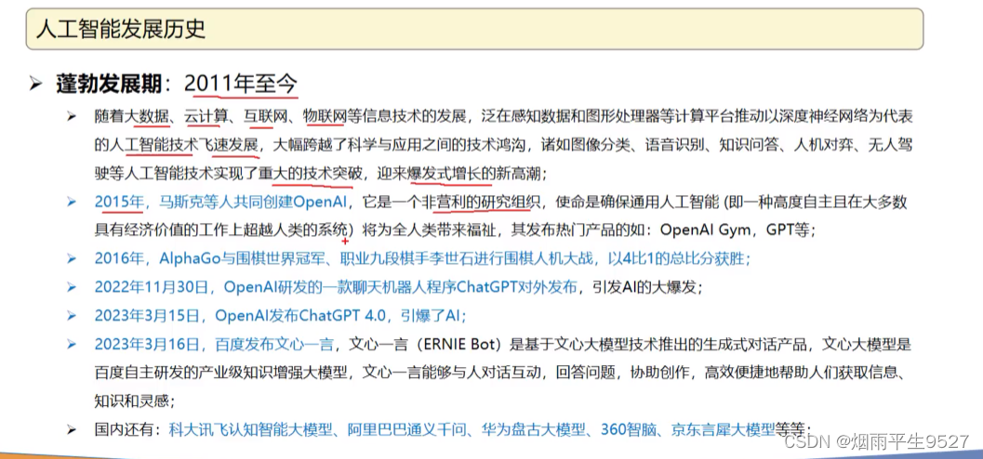Click the blue text 360智脑
This screenshot has height=459, width=983.
[629, 429]
